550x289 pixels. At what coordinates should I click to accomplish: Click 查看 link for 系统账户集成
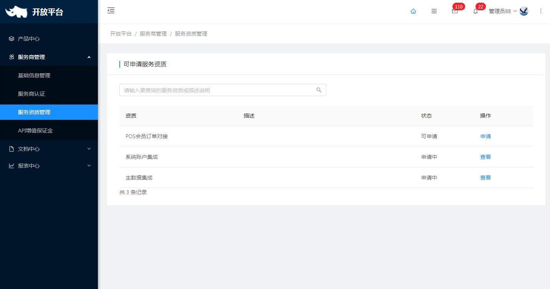coord(486,157)
